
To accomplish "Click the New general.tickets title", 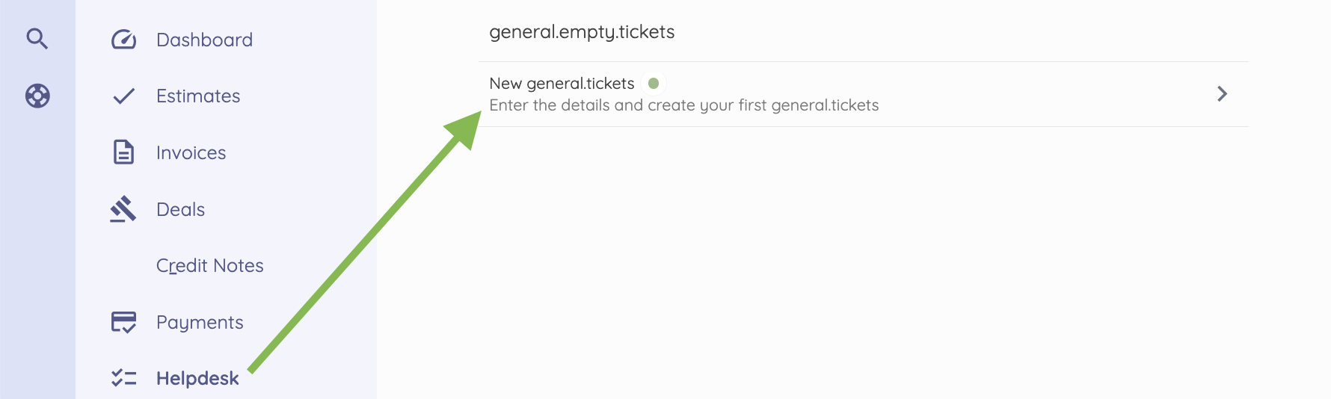I will (x=562, y=83).
